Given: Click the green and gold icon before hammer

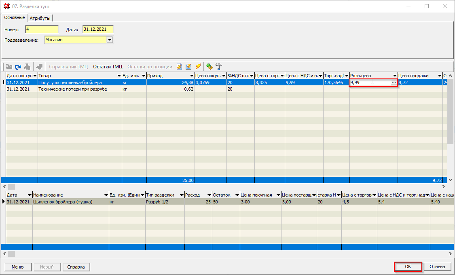Looking at the screenshot, I should tap(209, 67).
